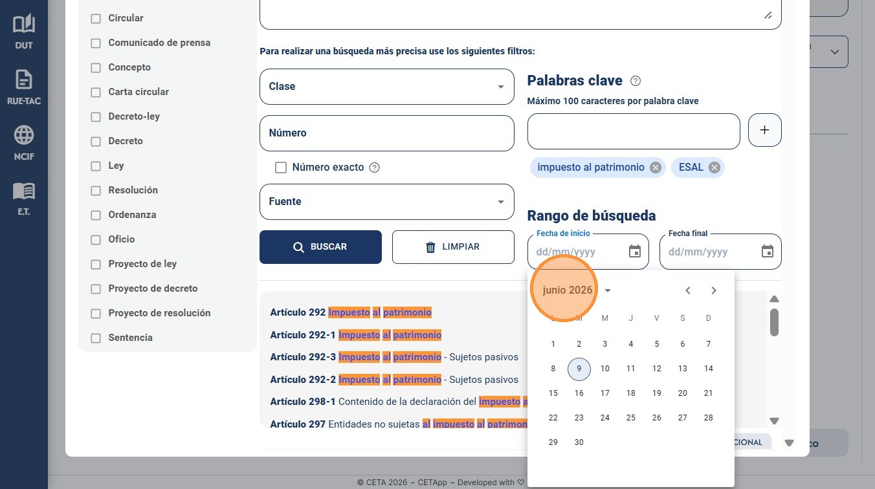The image size is (875, 489).
Task: Click the LIMPIAR button
Action: point(453,247)
